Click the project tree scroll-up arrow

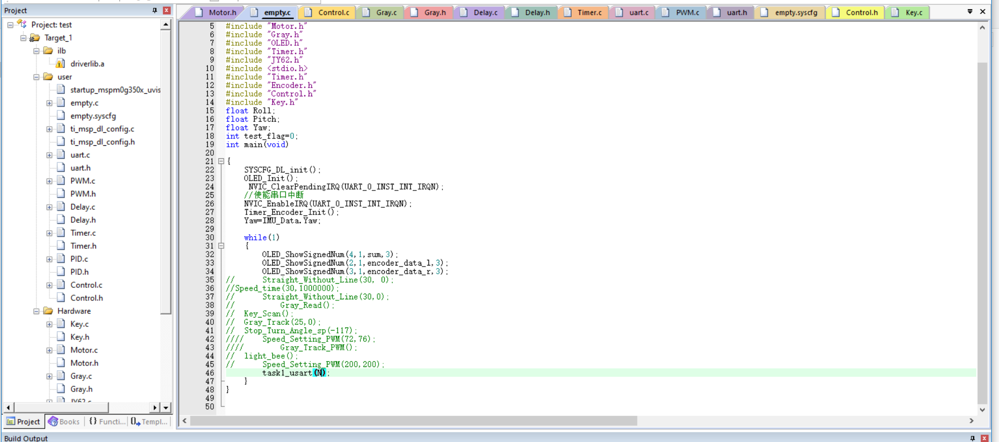coord(166,24)
